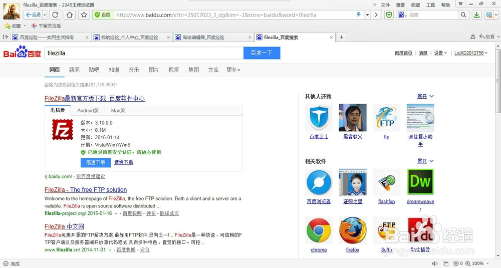Open the Firefox icon in related software
The height and width of the screenshot is (268, 501).
point(352,230)
